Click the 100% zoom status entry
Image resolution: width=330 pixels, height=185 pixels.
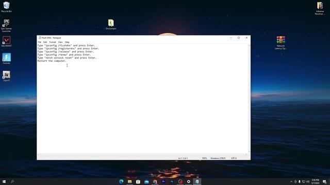click(x=204, y=158)
